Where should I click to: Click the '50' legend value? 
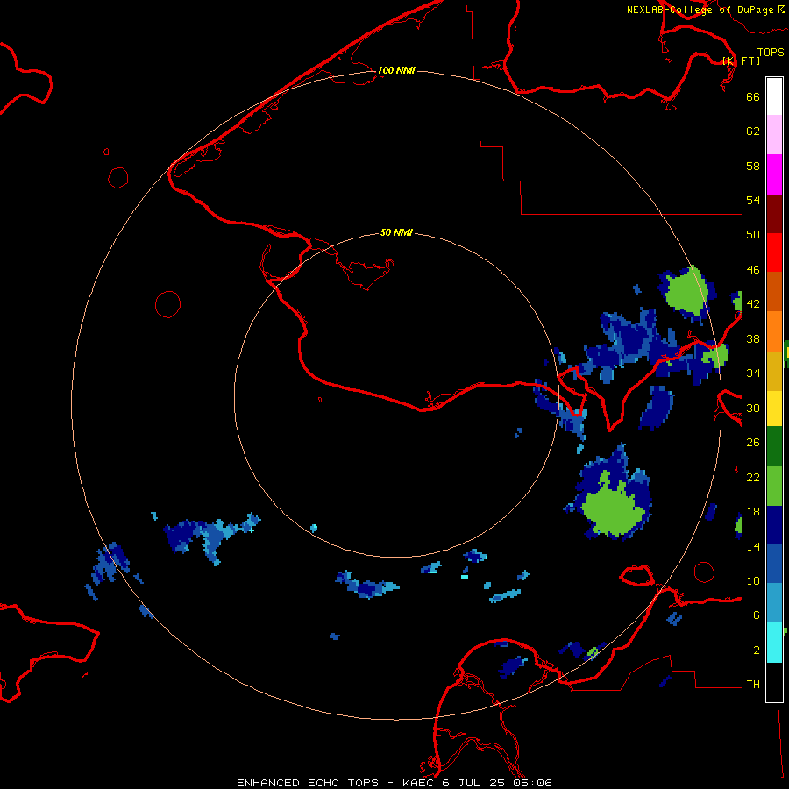pos(753,235)
